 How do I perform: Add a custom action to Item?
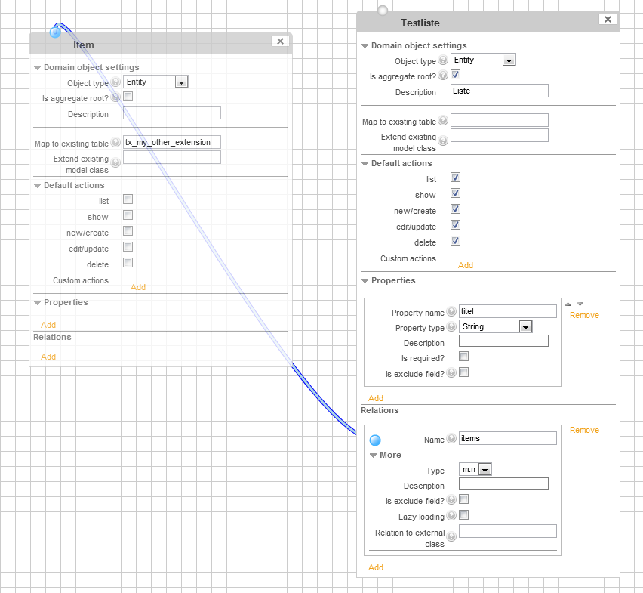138,287
